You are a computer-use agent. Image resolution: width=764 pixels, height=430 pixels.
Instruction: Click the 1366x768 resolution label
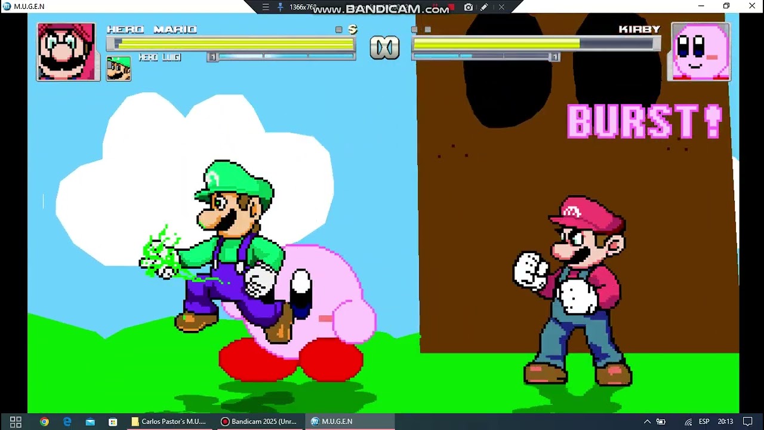tap(303, 7)
